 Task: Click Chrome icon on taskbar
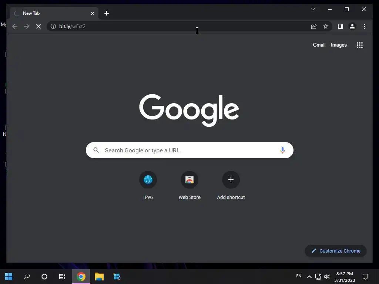point(81,277)
